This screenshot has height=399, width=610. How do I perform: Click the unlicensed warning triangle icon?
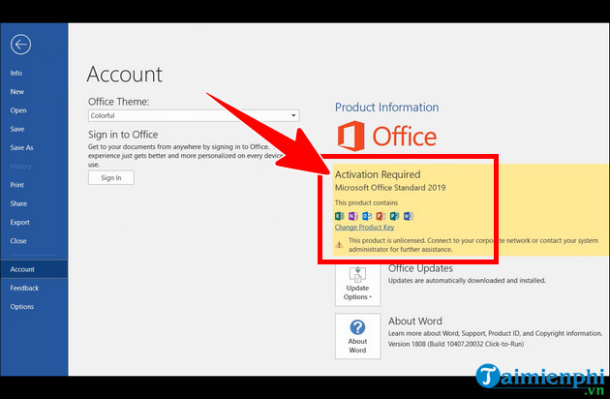tap(339, 245)
